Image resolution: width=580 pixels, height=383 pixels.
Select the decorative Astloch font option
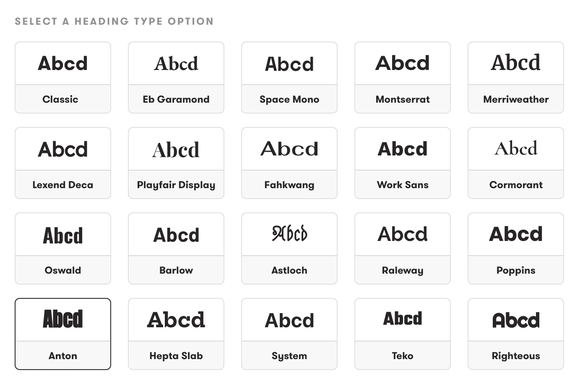click(289, 248)
